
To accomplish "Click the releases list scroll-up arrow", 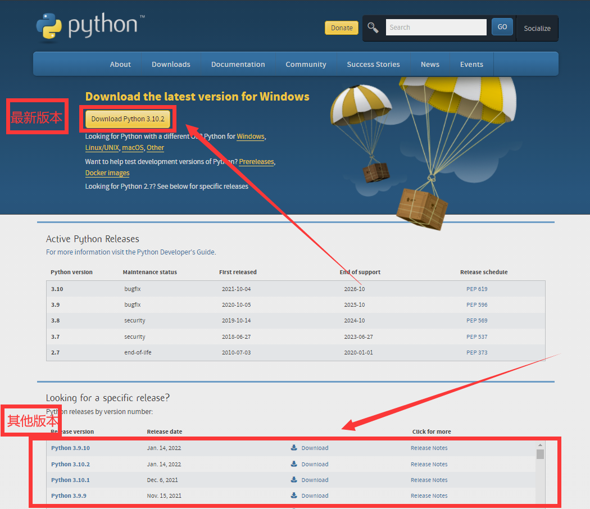I will [x=540, y=444].
